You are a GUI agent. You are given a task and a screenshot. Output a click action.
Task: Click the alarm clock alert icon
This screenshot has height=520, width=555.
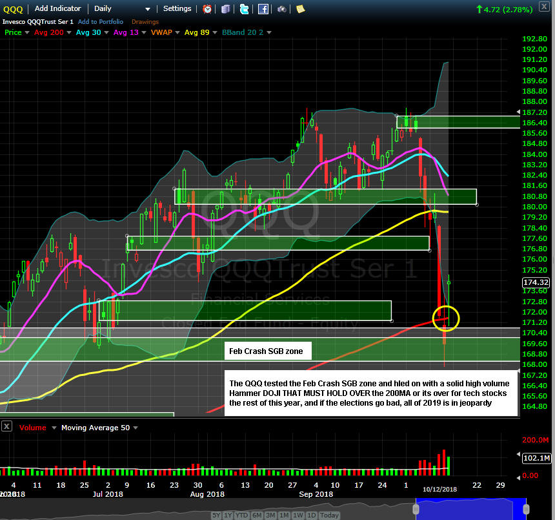[x=207, y=9]
